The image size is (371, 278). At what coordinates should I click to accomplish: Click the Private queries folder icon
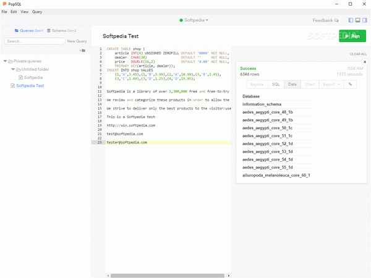(11, 61)
